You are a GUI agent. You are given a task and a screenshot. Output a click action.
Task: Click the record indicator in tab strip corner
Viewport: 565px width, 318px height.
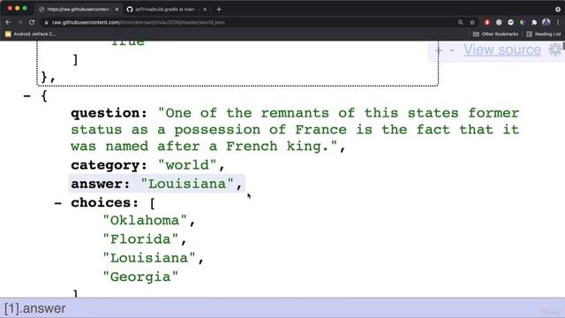pyautogui.click(x=558, y=10)
